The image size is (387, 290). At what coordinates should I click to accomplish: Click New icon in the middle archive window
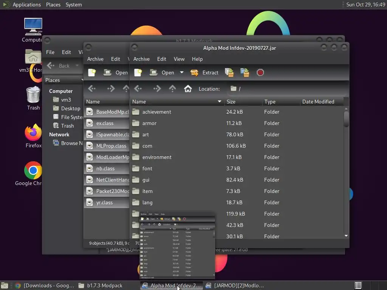92,72
